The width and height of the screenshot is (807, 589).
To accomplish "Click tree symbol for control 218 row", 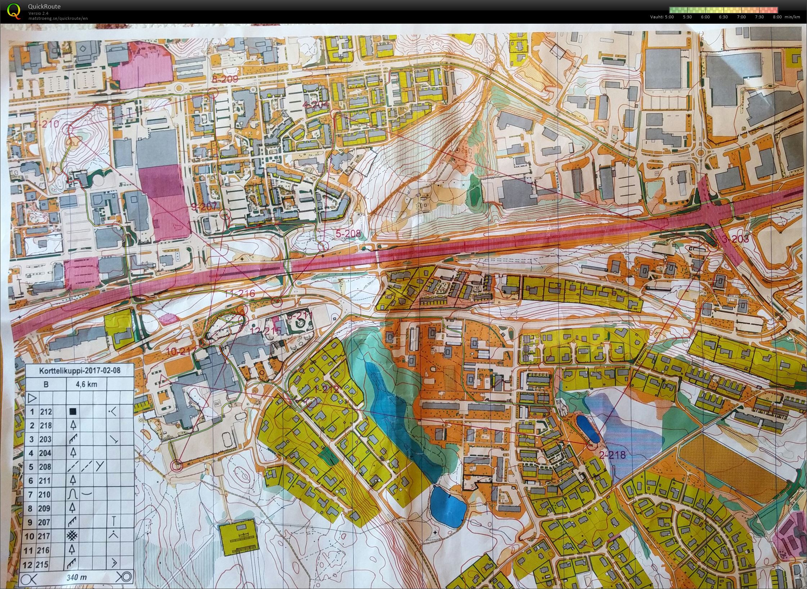I will click(73, 426).
